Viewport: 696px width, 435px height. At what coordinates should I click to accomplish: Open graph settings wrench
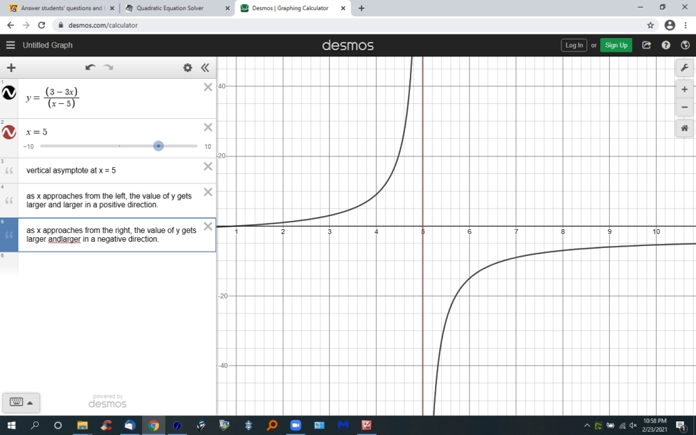684,68
